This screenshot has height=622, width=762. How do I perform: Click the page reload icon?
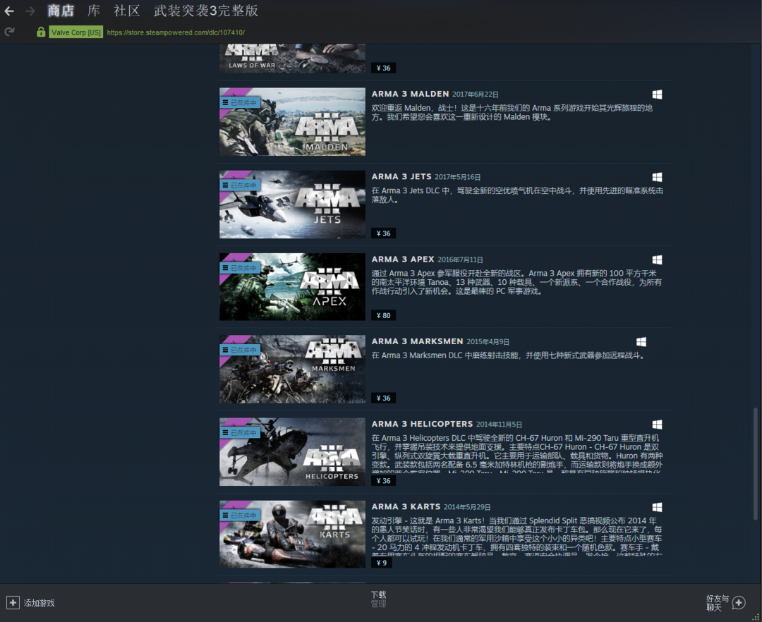(9, 32)
